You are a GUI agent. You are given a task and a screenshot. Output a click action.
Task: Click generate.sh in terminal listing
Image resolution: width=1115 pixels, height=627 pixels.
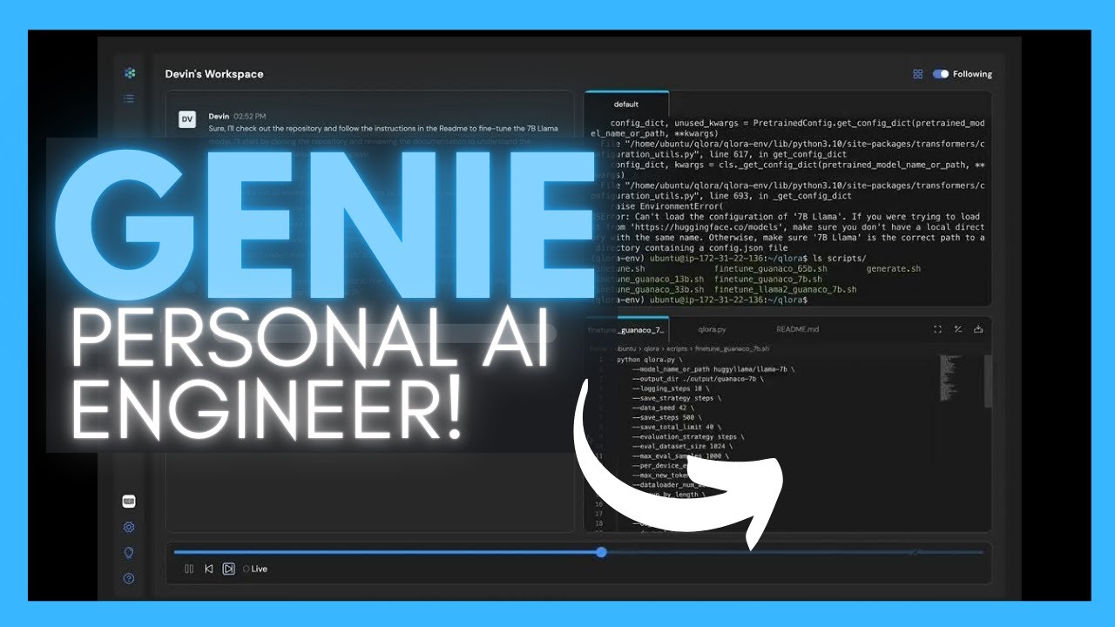(893, 269)
